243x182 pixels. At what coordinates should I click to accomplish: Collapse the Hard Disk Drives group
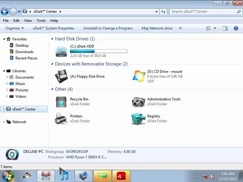(x=52, y=39)
